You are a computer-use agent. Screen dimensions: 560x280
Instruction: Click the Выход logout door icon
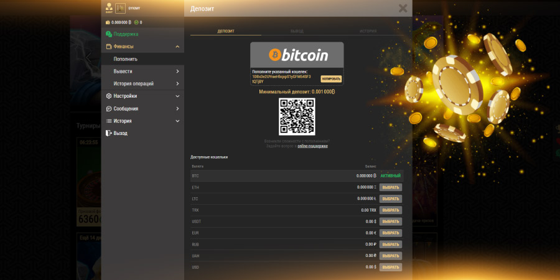pos(109,133)
